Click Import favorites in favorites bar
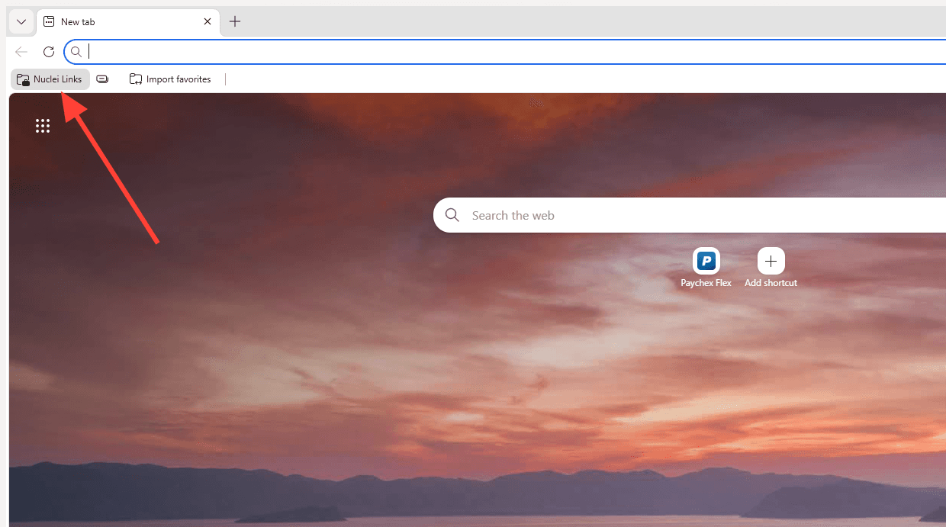The height and width of the screenshot is (527, 946). point(170,79)
